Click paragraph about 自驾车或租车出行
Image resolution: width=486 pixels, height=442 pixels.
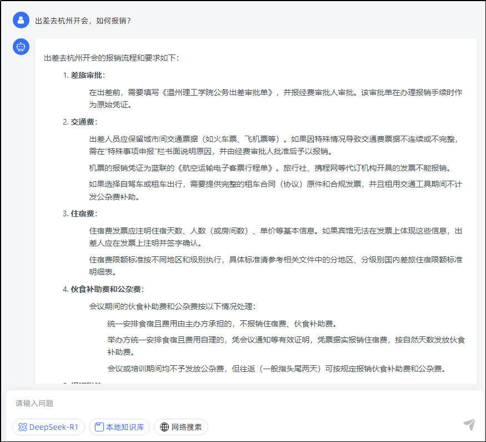[275, 191]
